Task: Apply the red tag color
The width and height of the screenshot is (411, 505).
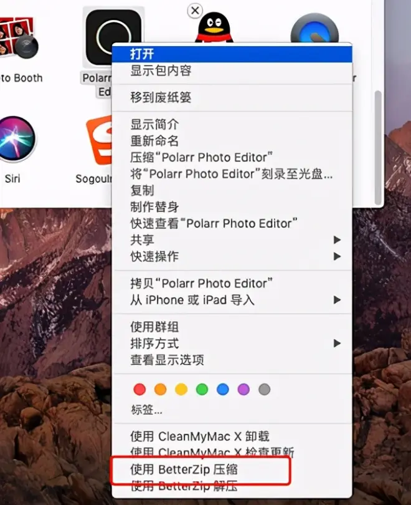Action: 139,390
